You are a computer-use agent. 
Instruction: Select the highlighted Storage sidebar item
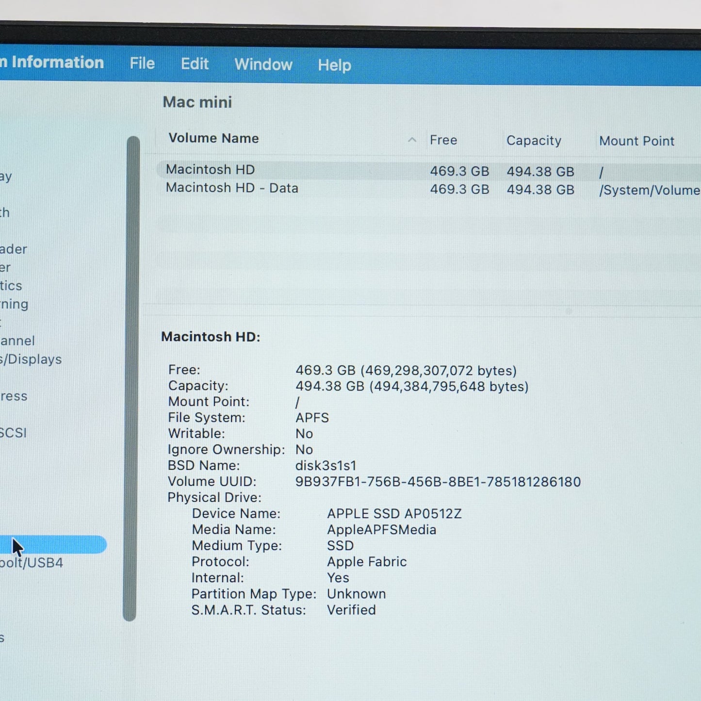pyautogui.click(x=53, y=544)
